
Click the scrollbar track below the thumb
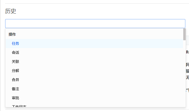[x=184, y=73]
